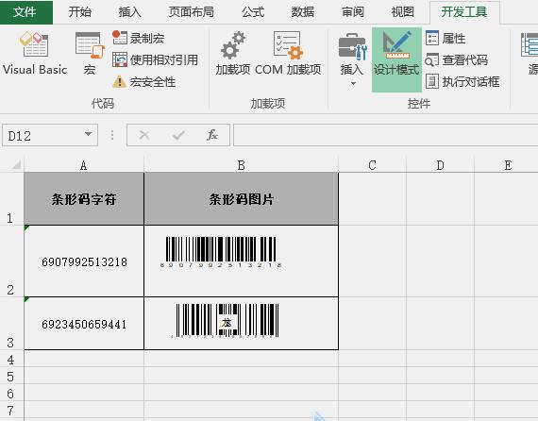The image size is (538, 421).
Task: Toggle 设计模式 design mode
Action: coord(396,60)
